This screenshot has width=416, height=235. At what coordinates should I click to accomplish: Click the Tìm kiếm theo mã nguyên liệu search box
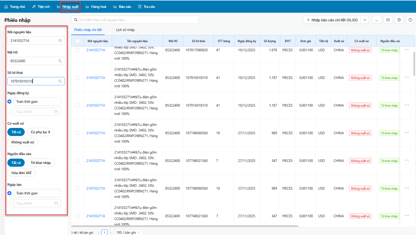tap(135, 20)
